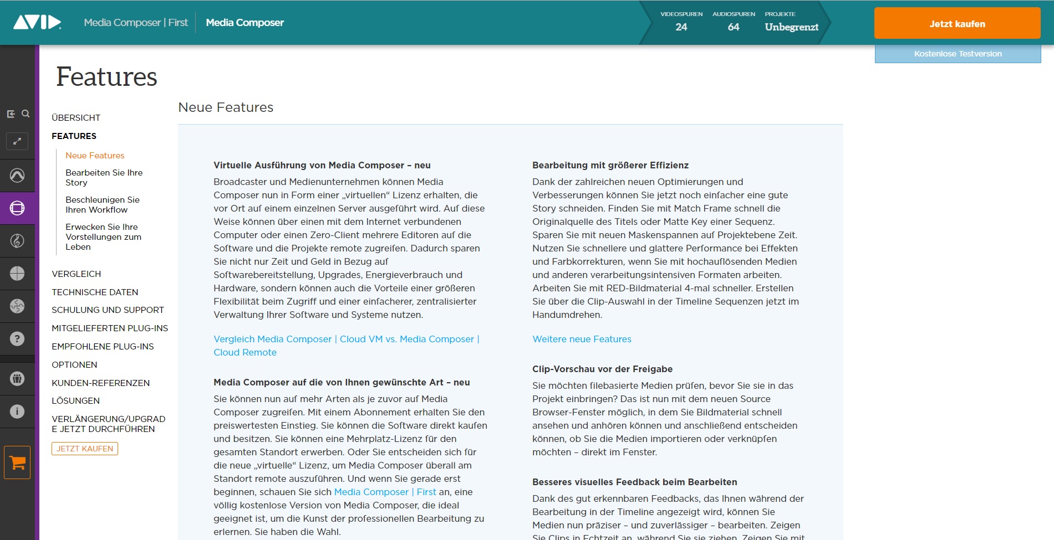This screenshot has height=540, width=1054.
Task: Switch to Media Composer | First tab
Action: 136,23
